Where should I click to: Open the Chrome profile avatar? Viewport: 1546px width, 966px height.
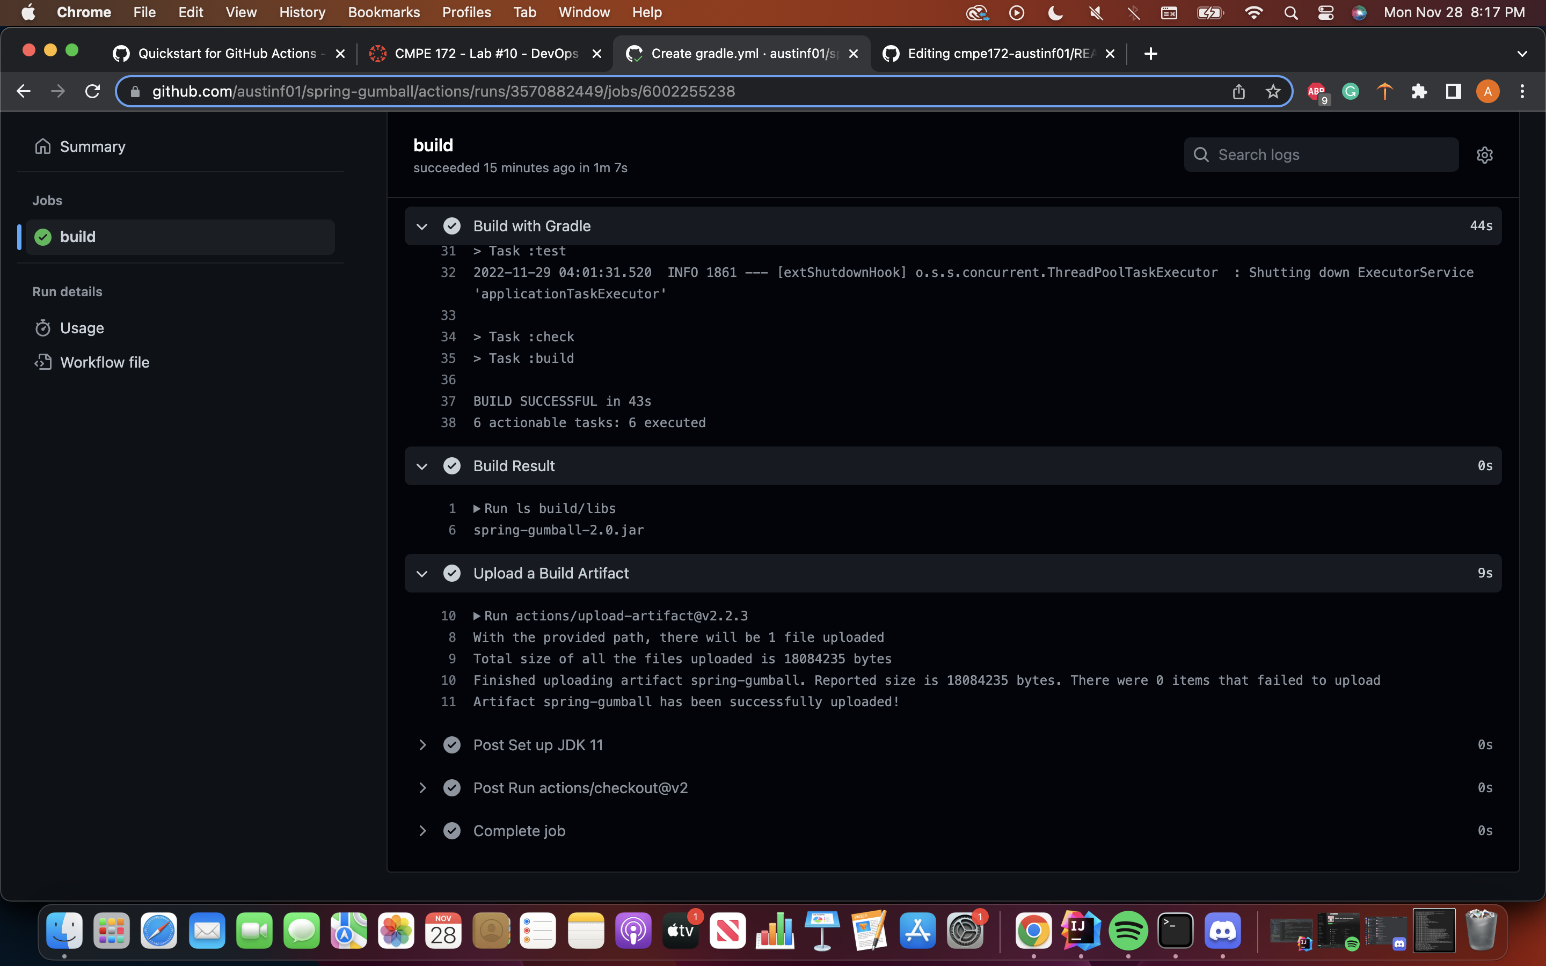point(1488,91)
